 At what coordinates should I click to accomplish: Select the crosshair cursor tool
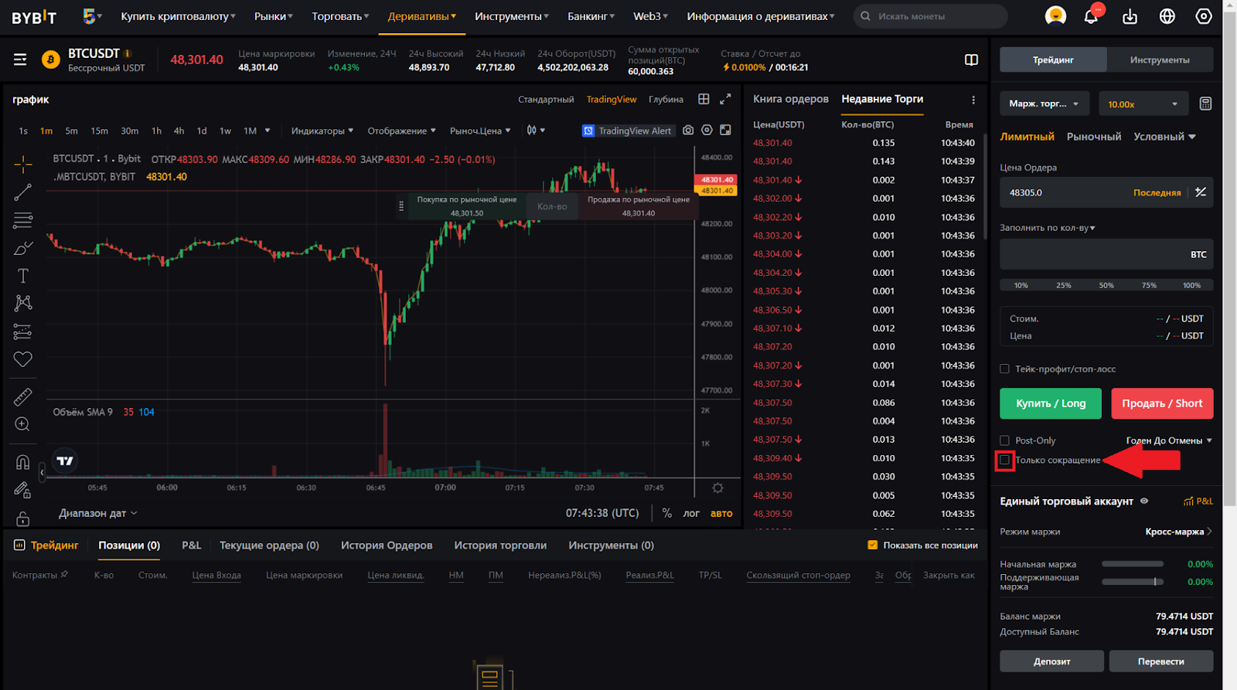[x=23, y=164]
